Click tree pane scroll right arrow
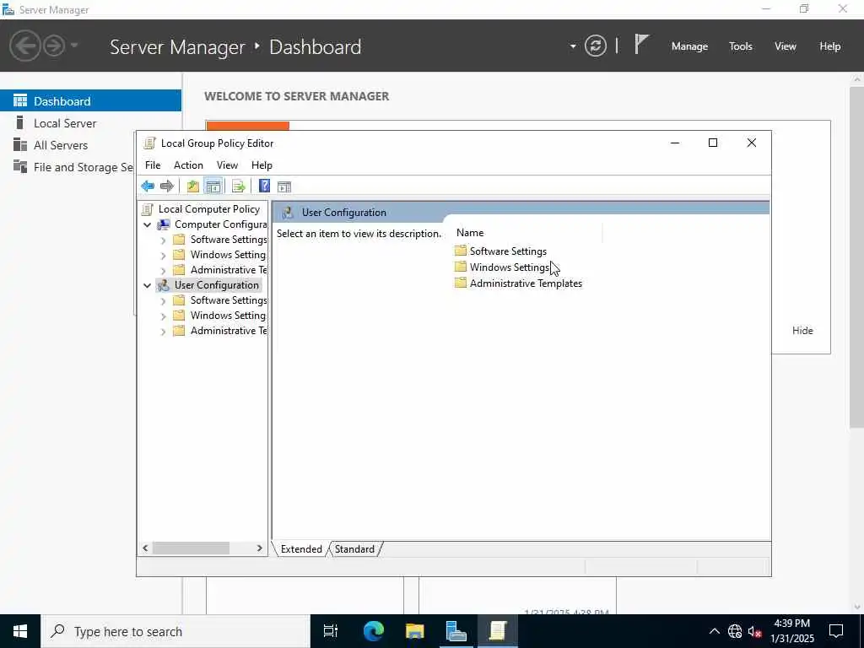864x648 pixels. tap(260, 548)
